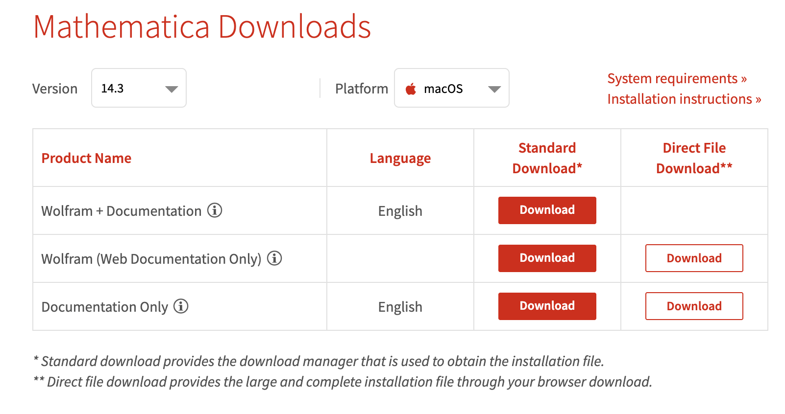Click info icon beside Wolfram + Documentation
Screen dimensions: 785x414
point(215,210)
